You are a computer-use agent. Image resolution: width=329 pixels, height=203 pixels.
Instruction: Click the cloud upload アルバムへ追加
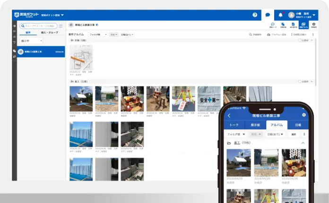(x=277, y=34)
